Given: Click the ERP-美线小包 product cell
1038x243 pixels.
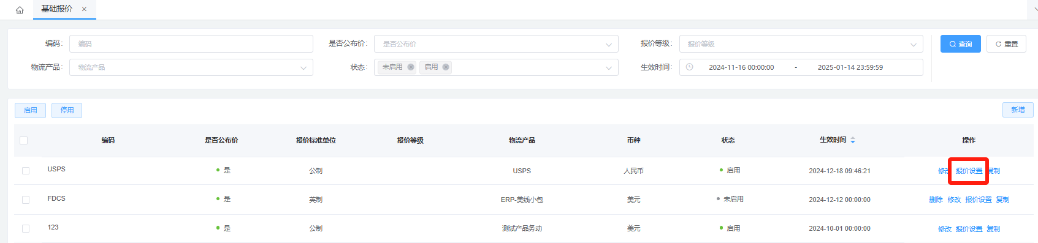Looking at the screenshot, I should tap(522, 200).
